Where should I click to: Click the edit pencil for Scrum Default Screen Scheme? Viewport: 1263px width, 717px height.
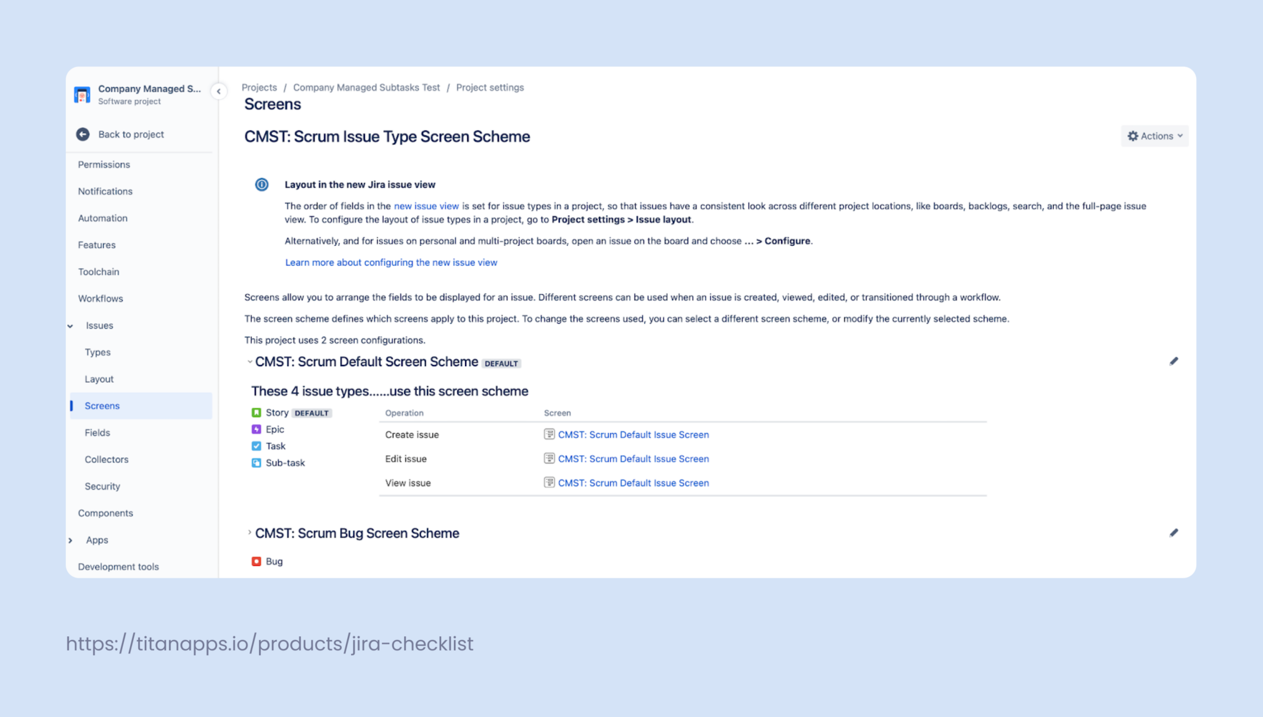click(x=1175, y=361)
